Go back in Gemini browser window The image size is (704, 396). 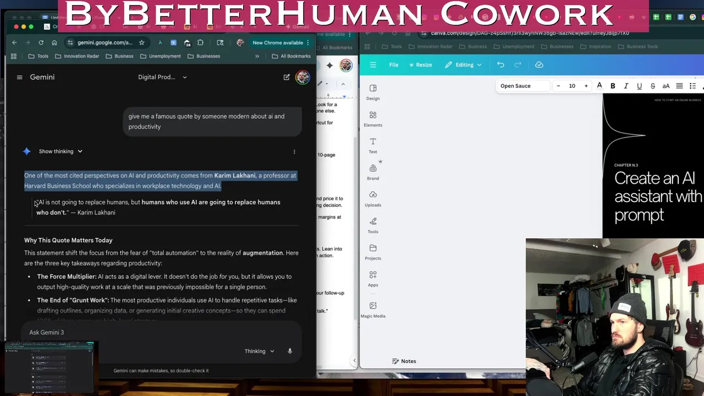pyautogui.click(x=14, y=42)
